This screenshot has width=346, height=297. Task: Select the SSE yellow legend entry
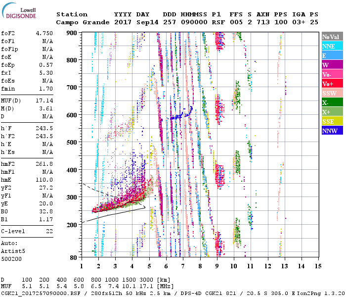pyautogui.click(x=332, y=121)
